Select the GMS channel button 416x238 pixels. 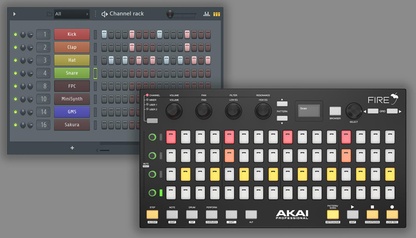pos(72,111)
